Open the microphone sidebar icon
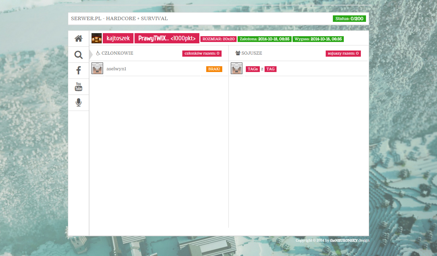Image resolution: width=437 pixels, height=256 pixels. [x=79, y=103]
